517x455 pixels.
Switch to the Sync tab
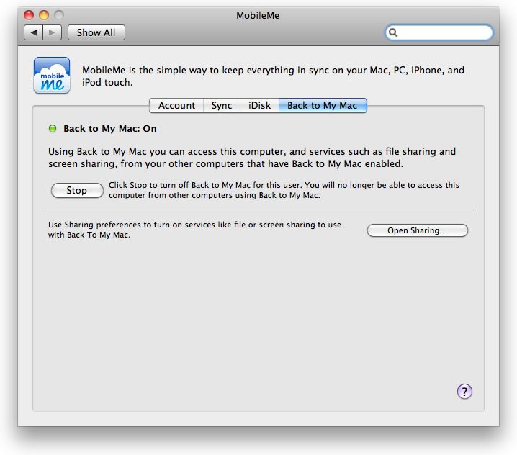click(222, 106)
